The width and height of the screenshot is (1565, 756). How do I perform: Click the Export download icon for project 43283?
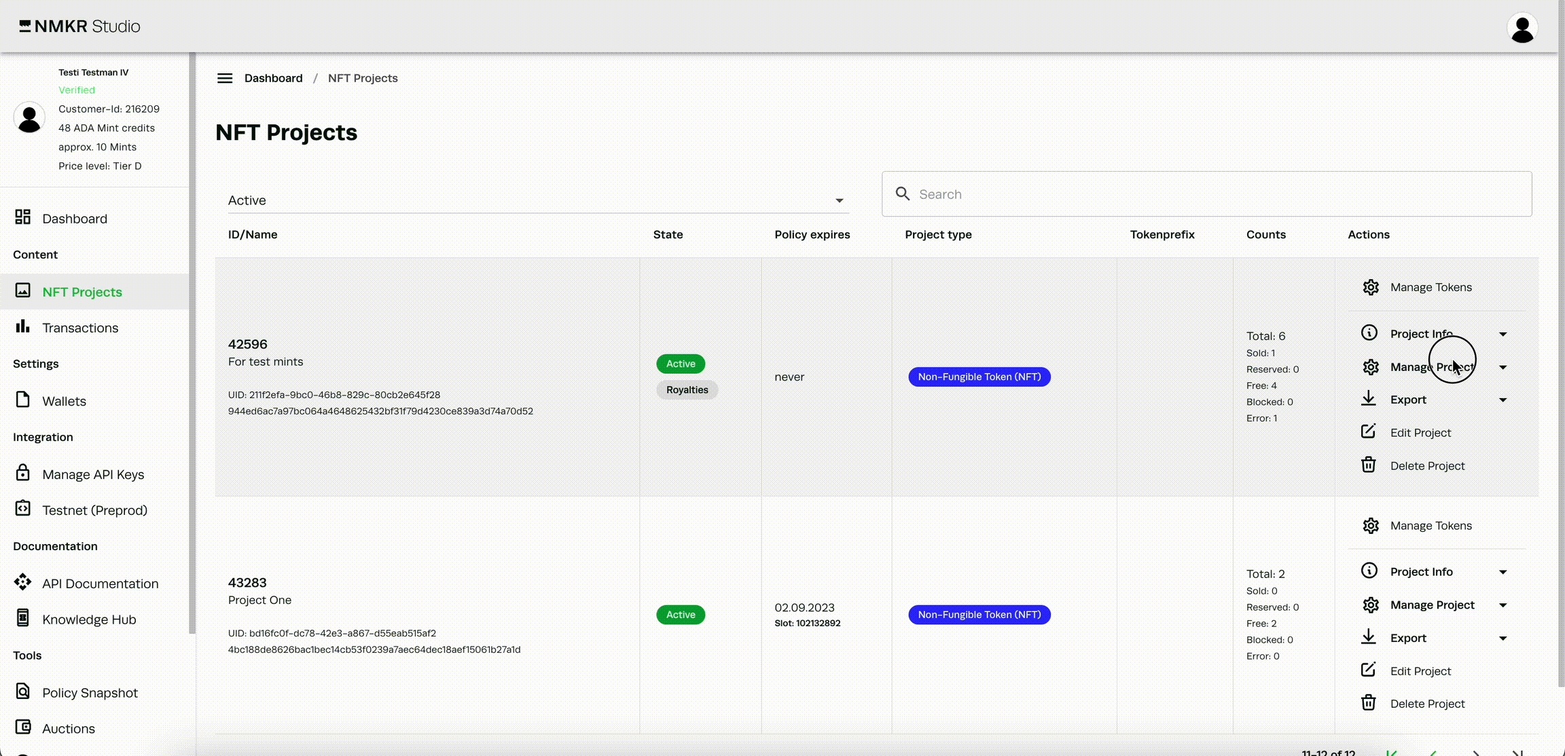[1369, 637]
